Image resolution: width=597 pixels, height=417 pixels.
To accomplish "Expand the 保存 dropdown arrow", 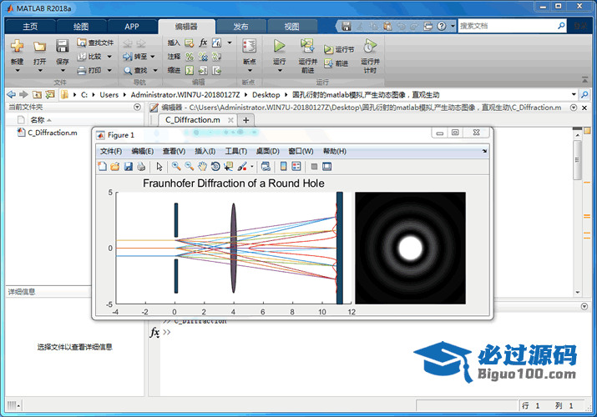I will coord(63,71).
